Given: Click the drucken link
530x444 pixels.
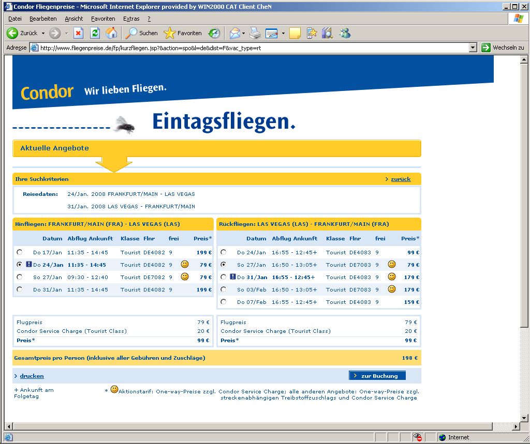Looking at the screenshot, I should 32,376.
